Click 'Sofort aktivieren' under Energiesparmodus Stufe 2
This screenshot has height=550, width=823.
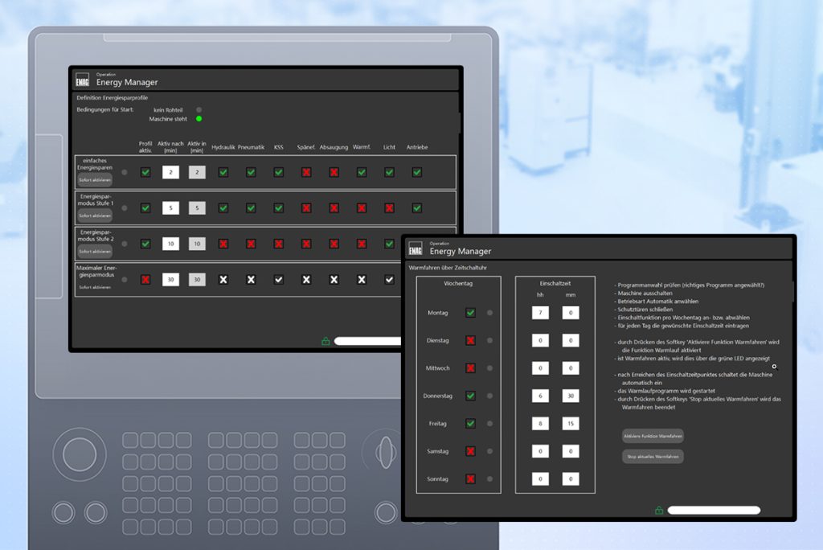tap(95, 252)
